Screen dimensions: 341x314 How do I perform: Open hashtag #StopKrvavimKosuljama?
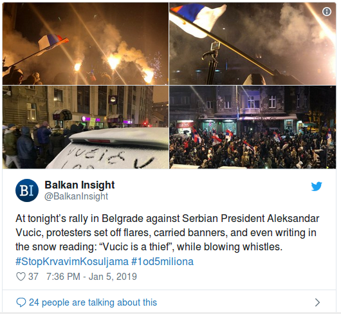(x=72, y=262)
